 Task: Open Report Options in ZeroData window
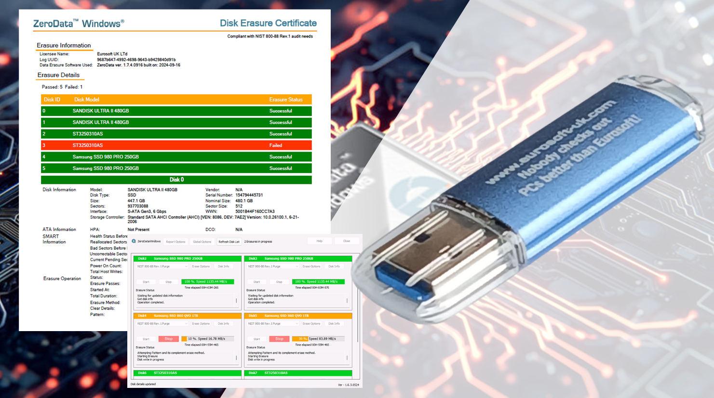pos(175,242)
